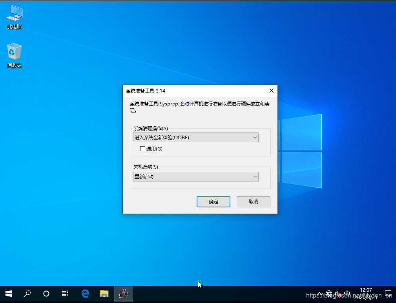This screenshot has width=396, height=303.
Task: Click the taskbar search magnifier icon
Action: click(x=27, y=294)
